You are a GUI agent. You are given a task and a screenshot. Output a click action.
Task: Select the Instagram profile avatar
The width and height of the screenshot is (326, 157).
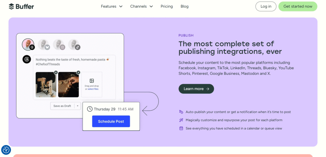[x=59, y=44]
